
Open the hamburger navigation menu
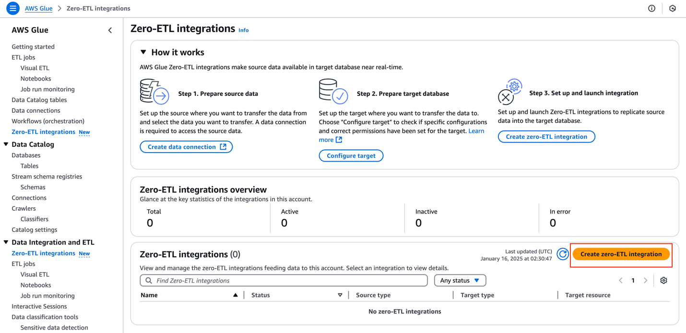[13, 8]
